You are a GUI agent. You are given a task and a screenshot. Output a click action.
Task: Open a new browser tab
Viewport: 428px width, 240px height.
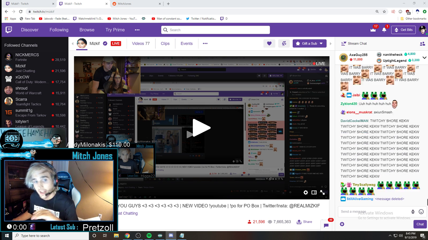pyautogui.click(x=168, y=4)
